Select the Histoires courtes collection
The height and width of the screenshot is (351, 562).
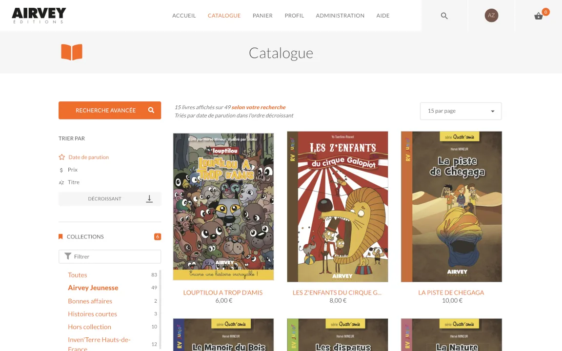[x=92, y=314]
